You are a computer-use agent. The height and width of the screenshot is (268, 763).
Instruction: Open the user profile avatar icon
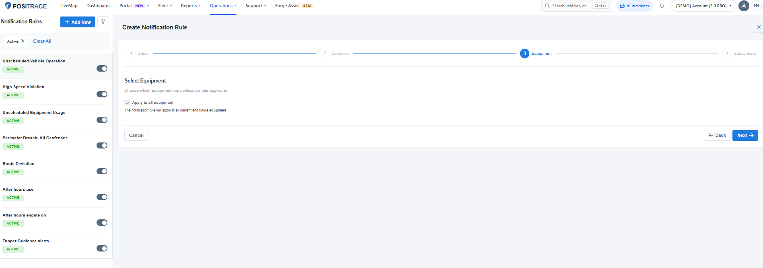click(x=744, y=6)
